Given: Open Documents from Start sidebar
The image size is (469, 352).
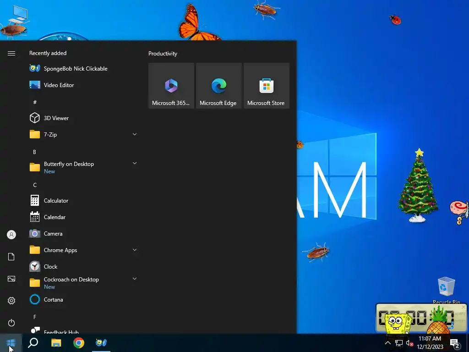Looking at the screenshot, I should (11, 257).
